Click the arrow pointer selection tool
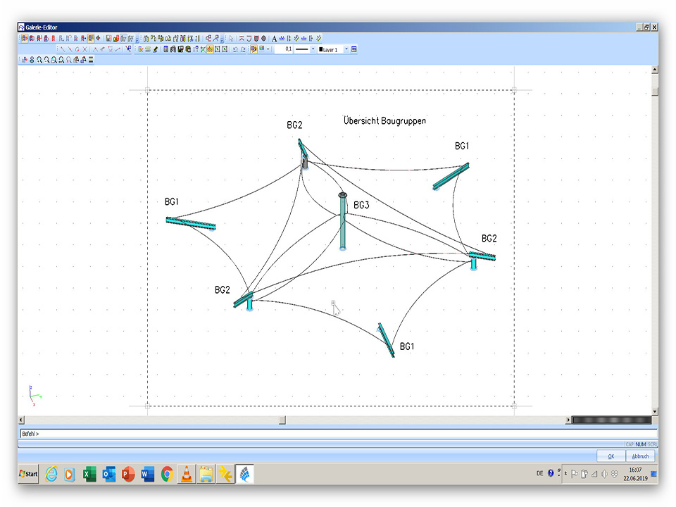The width and height of the screenshot is (676, 507). [x=232, y=38]
